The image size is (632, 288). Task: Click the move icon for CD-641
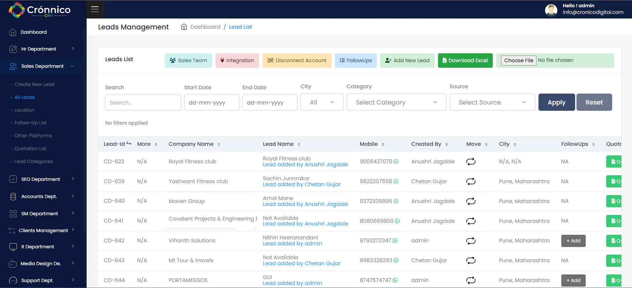pos(471,221)
